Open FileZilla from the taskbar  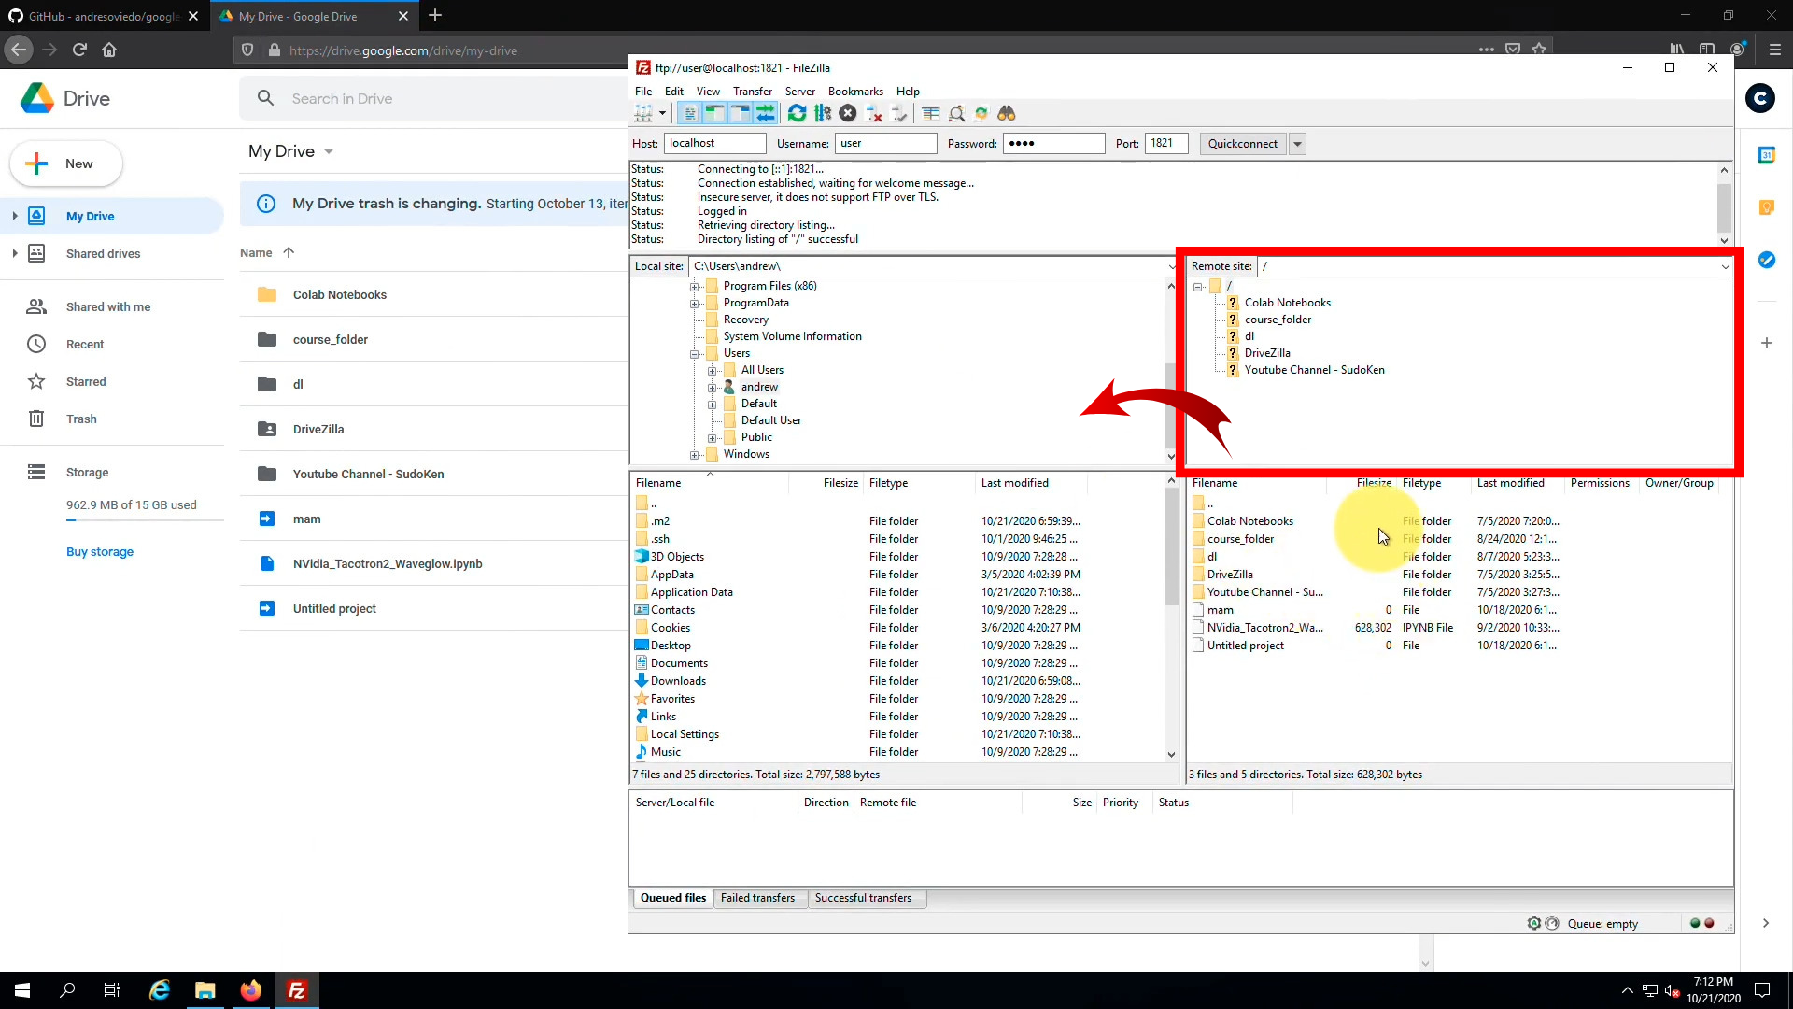297,990
